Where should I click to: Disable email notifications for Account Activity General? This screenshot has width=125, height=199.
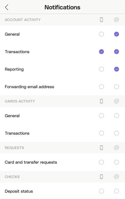tap(116, 34)
